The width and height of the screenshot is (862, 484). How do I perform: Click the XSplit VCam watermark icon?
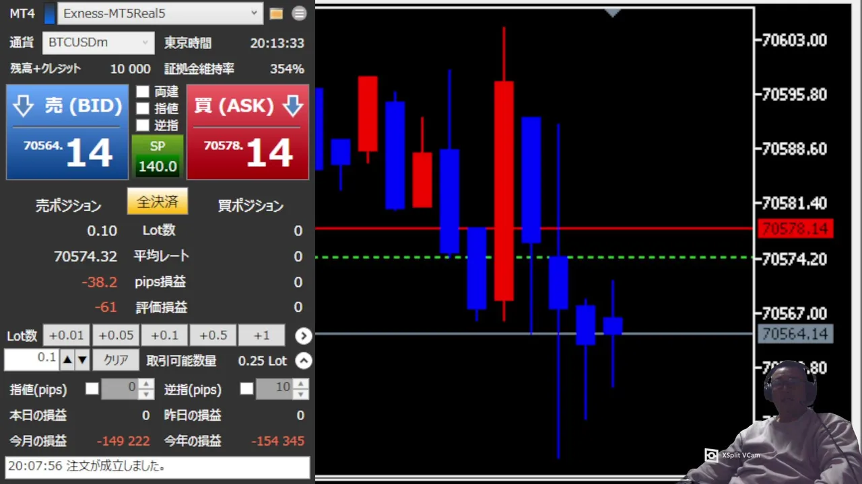click(711, 455)
